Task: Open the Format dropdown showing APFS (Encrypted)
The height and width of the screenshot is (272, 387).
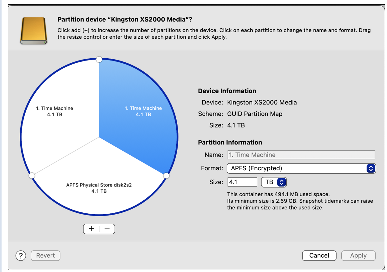Action: pyautogui.click(x=301, y=168)
